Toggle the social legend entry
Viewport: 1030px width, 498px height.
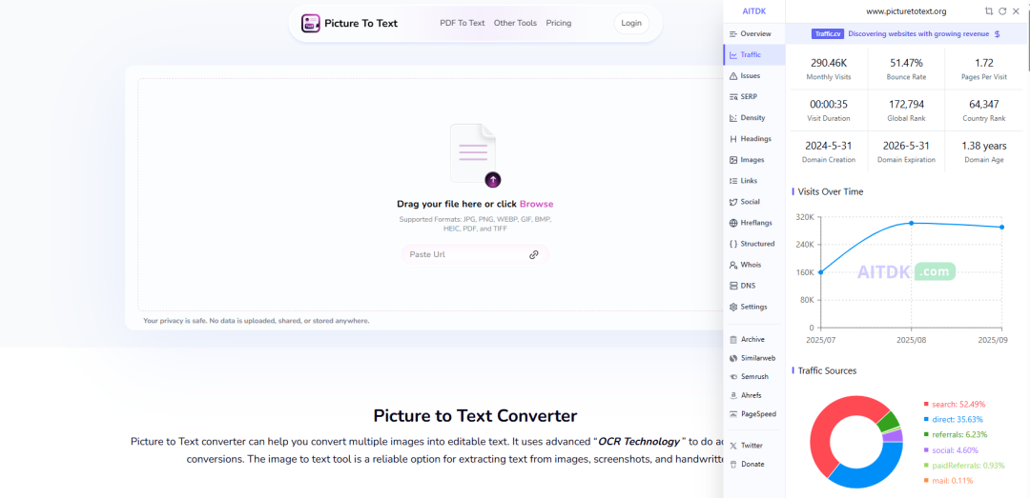951,450
